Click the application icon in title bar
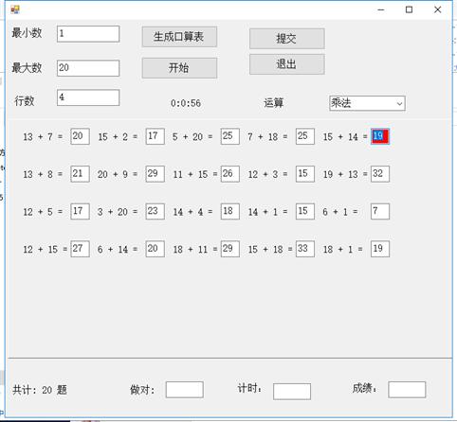 (x=15, y=9)
